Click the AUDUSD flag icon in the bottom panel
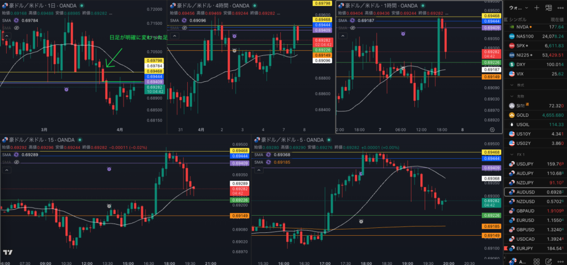The image size is (567, 265). coord(512,261)
